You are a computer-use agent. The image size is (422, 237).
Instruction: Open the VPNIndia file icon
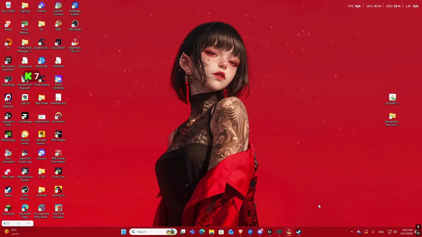(58, 63)
